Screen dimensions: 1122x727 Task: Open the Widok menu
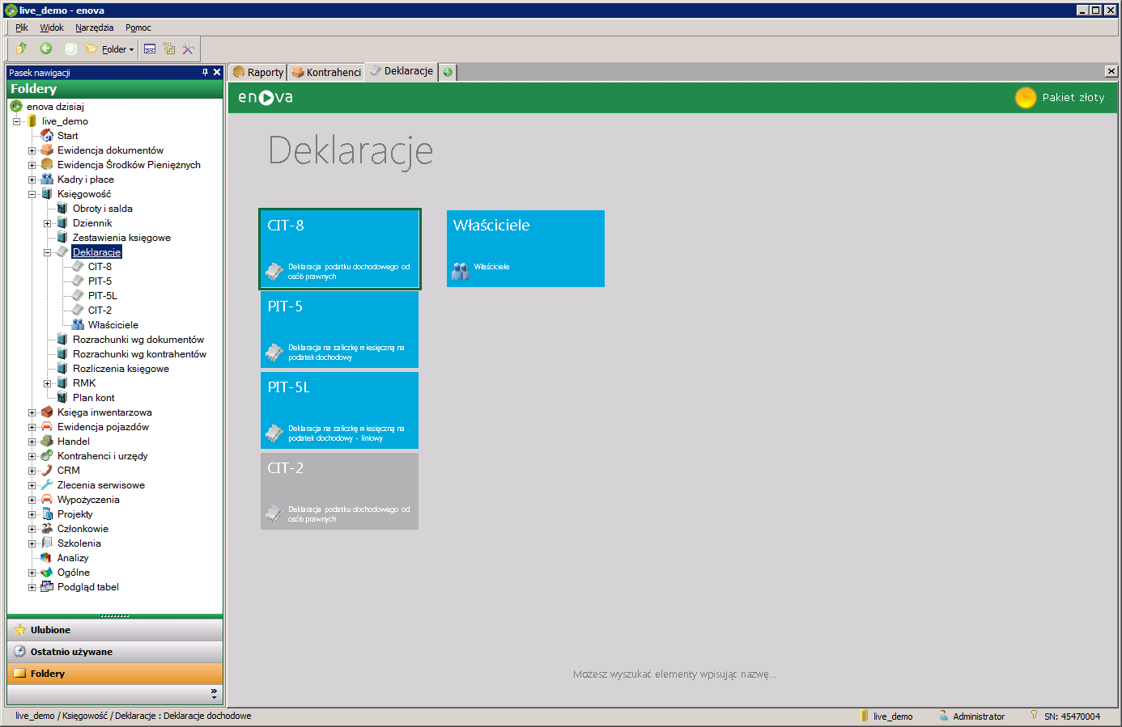tap(52, 27)
